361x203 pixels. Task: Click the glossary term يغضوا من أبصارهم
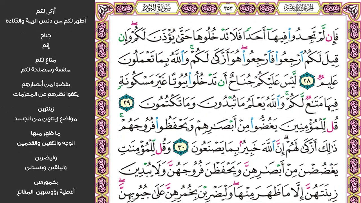point(46,84)
